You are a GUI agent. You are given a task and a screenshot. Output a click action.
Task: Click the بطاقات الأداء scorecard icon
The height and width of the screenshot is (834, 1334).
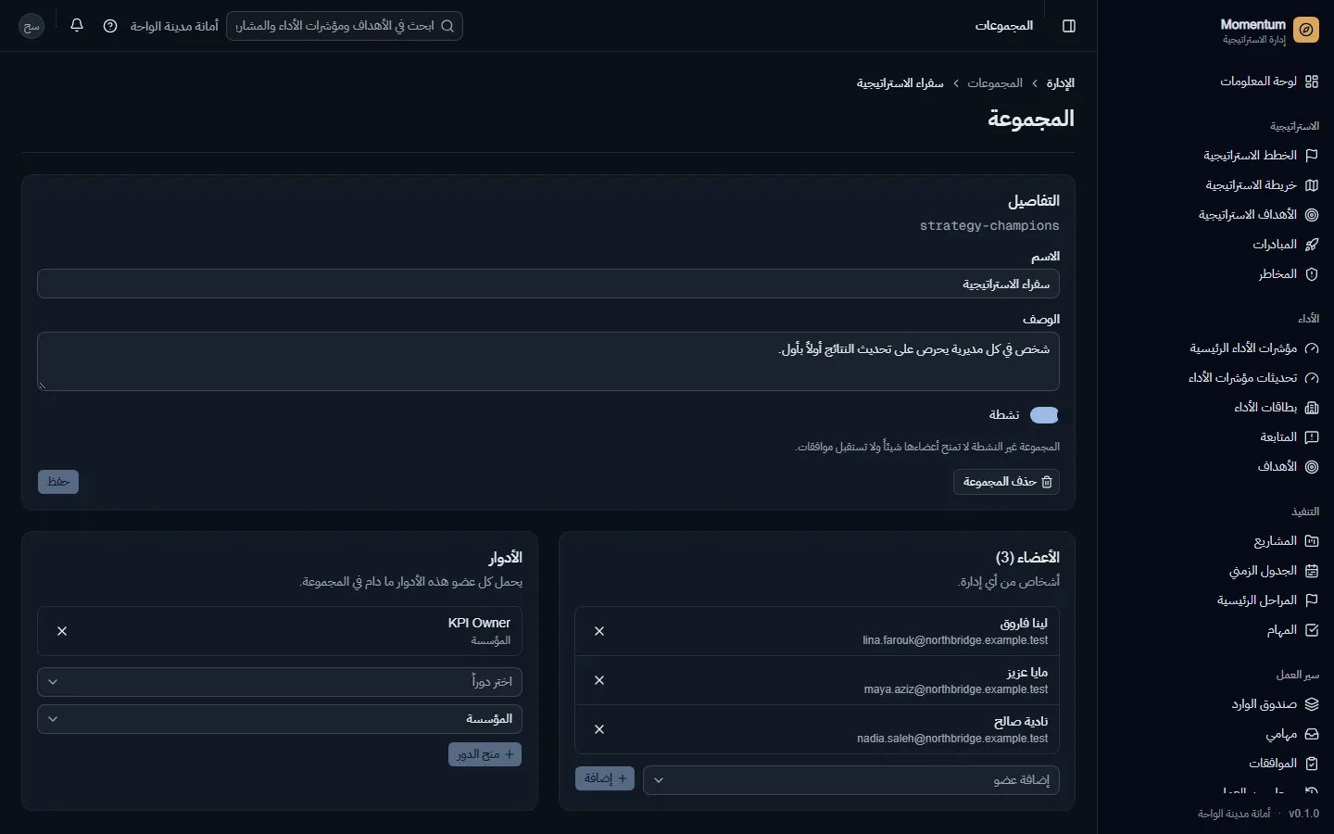click(1312, 408)
